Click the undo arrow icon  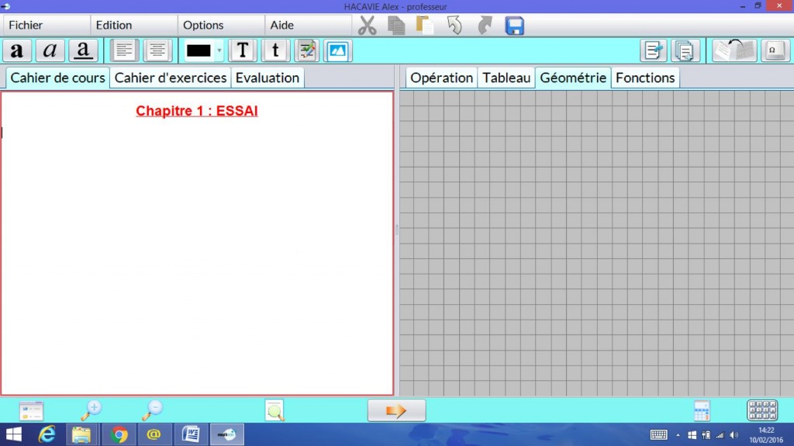455,26
